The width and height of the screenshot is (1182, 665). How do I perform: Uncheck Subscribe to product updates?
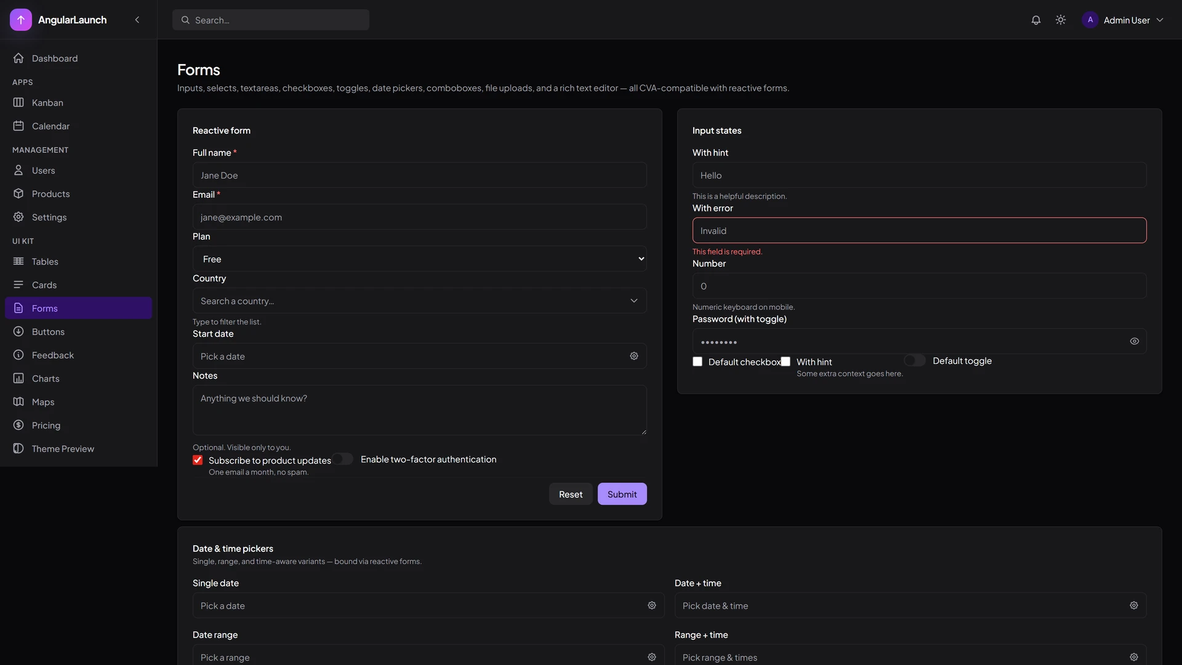pyautogui.click(x=198, y=460)
